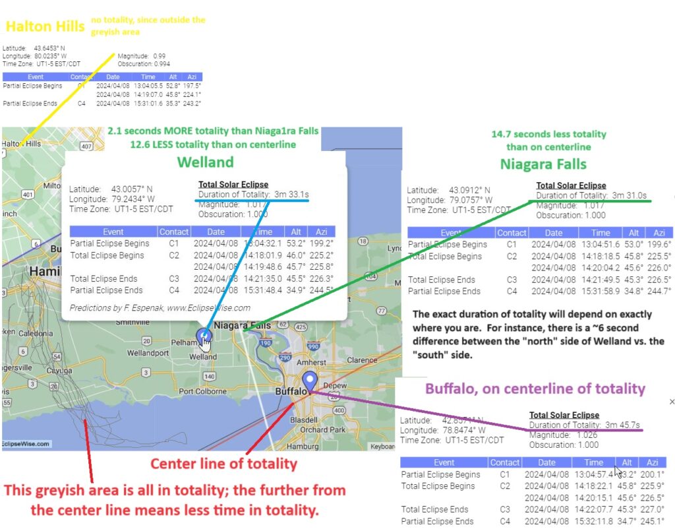Click the Wellandport place label

149,353
